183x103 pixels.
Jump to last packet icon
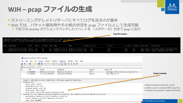(59, 64)
